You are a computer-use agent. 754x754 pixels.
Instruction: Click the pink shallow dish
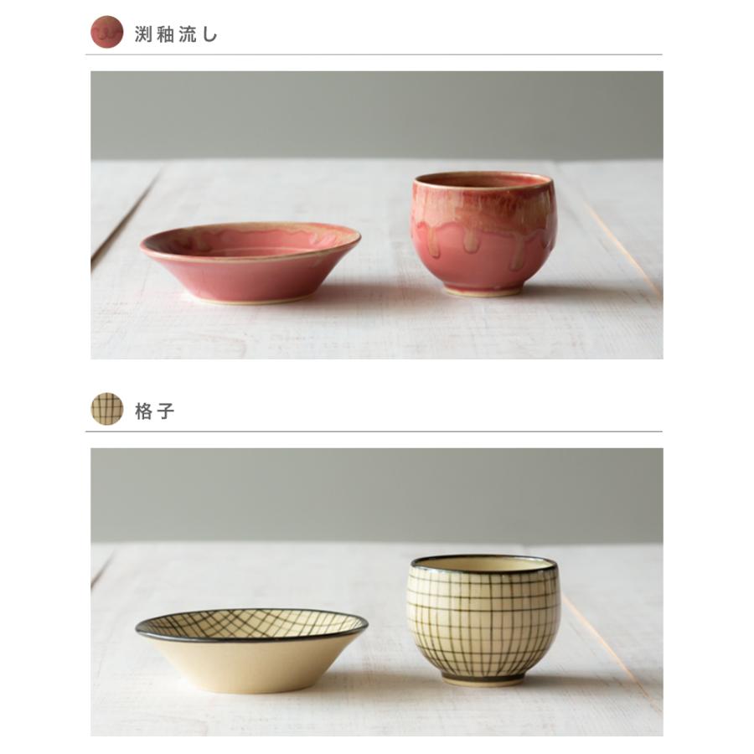pyautogui.click(x=250, y=262)
